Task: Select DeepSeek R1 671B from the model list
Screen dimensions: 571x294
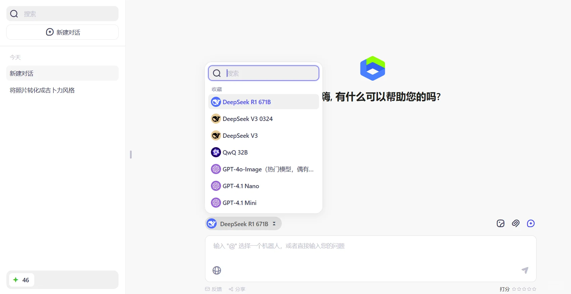Action: (264, 102)
